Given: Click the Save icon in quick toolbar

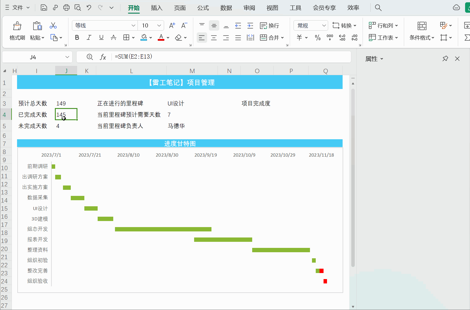Looking at the screenshot, I should [x=44, y=8].
